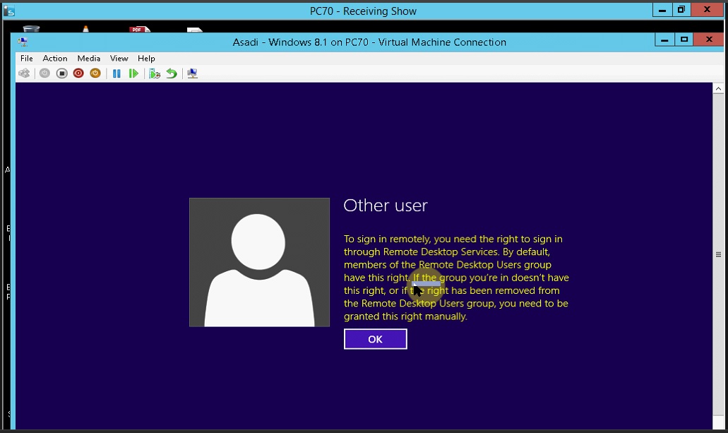Turn off the virtual machine
This screenshot has width=728, height=433.
coord(61,73)
